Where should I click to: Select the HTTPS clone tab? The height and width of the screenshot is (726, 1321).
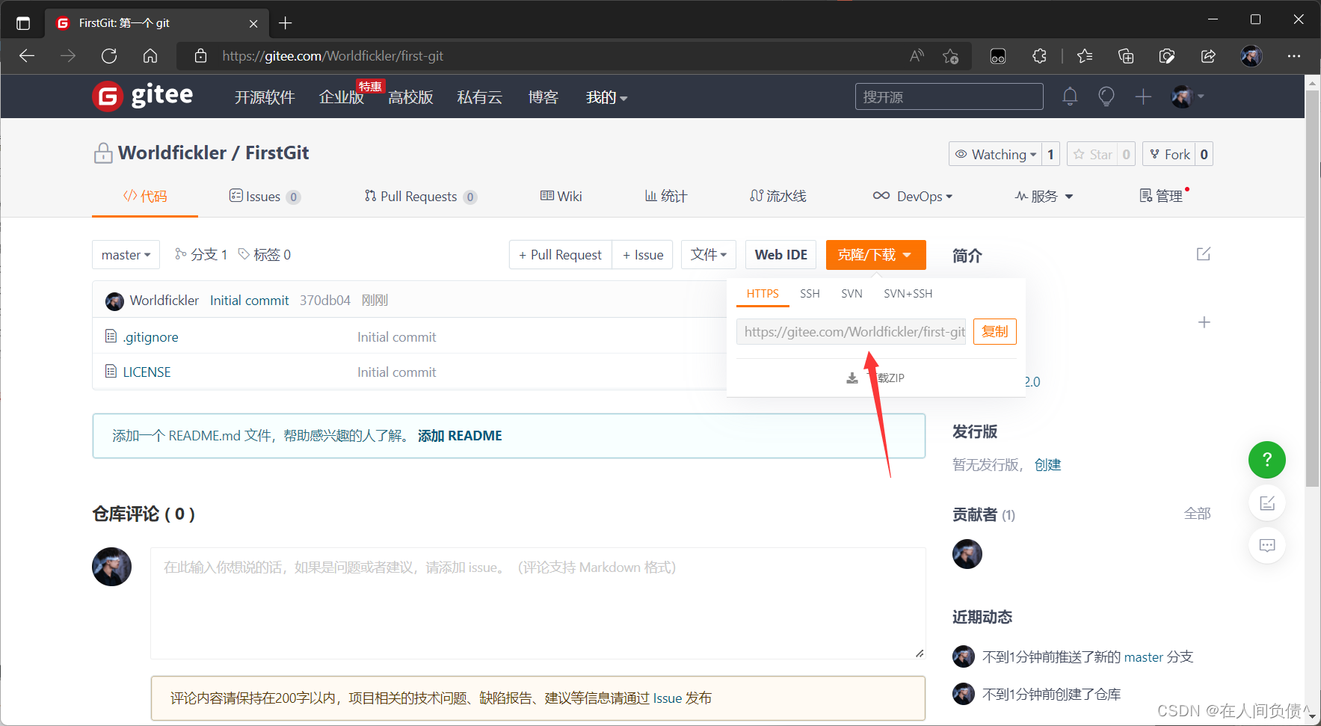point(763,294)
